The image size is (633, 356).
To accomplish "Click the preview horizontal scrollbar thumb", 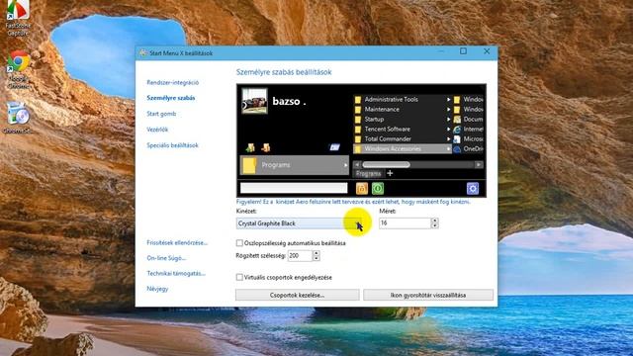I will coord(386,165).
